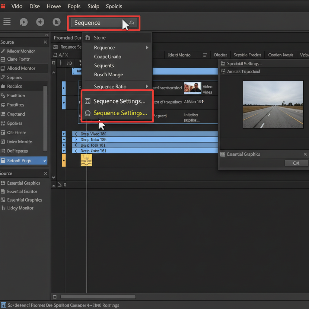The height and width of the screenshot is (309, 309).
Task: Toggle the orange track button beside the yellow clip
Action: tap(64, 160)
